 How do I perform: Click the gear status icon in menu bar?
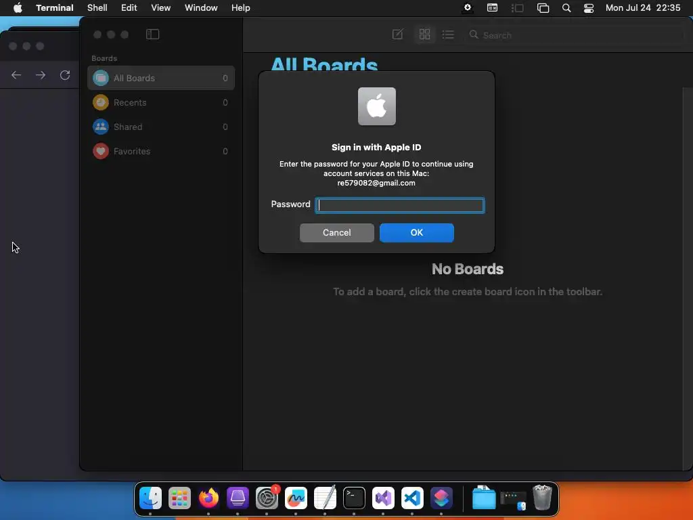click(x=467, y=8)
